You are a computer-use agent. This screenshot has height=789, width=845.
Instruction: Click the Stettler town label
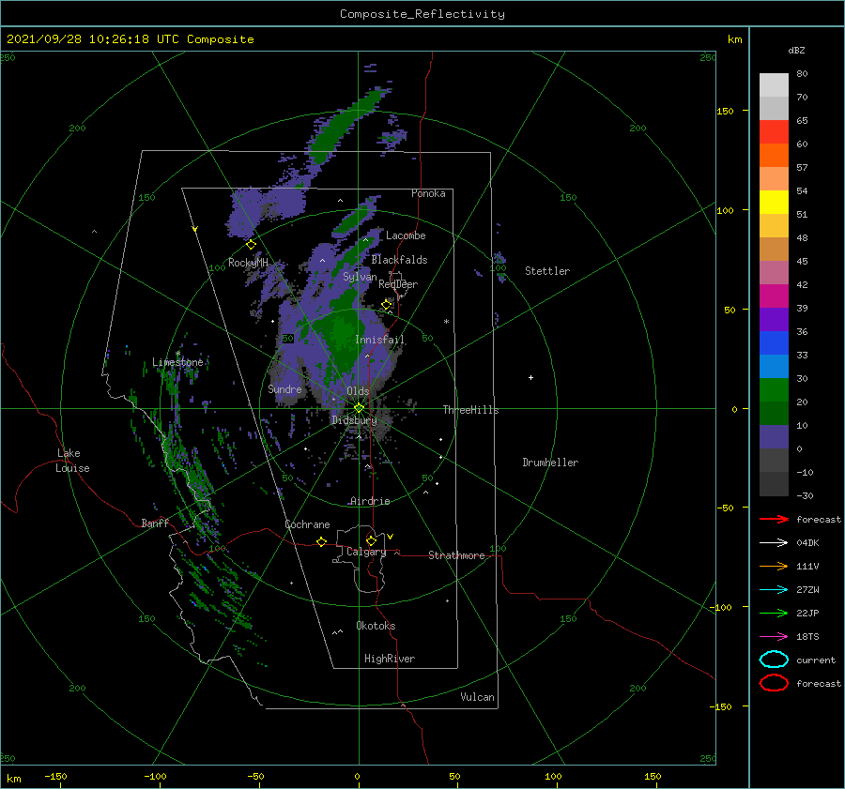pyautogui.click(x=547, y=271)
